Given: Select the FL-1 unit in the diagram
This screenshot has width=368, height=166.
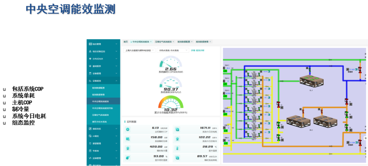Looking at the screenshot, I should pyautogui.click(x=311, y=81).
